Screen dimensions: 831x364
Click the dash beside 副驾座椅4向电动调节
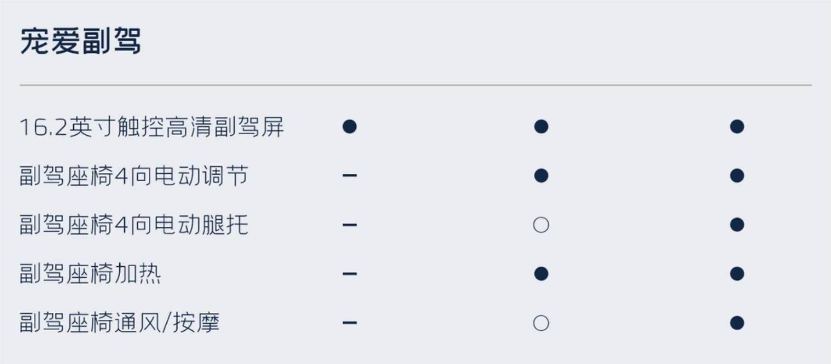pos(350,176)
